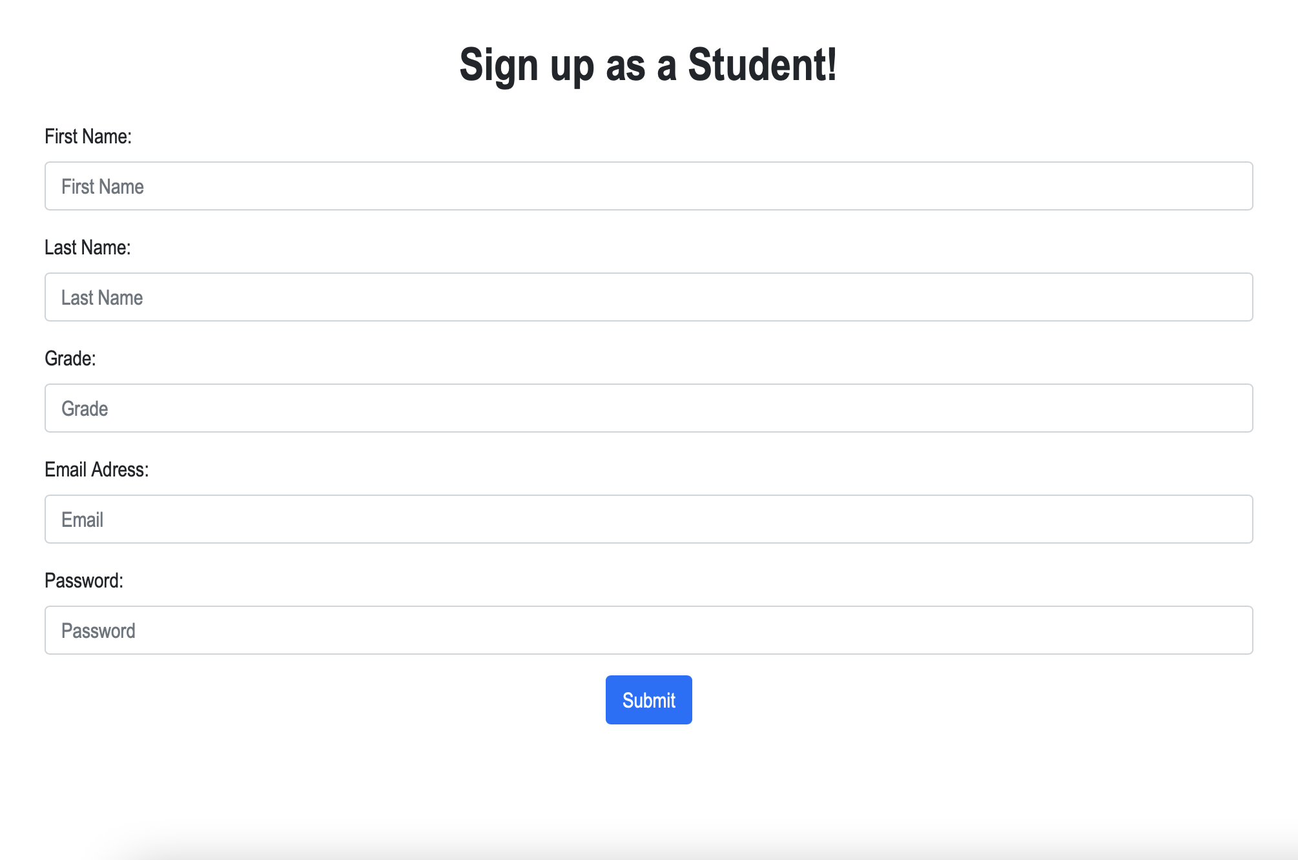Click inside the Password input field

click(648, 630)
